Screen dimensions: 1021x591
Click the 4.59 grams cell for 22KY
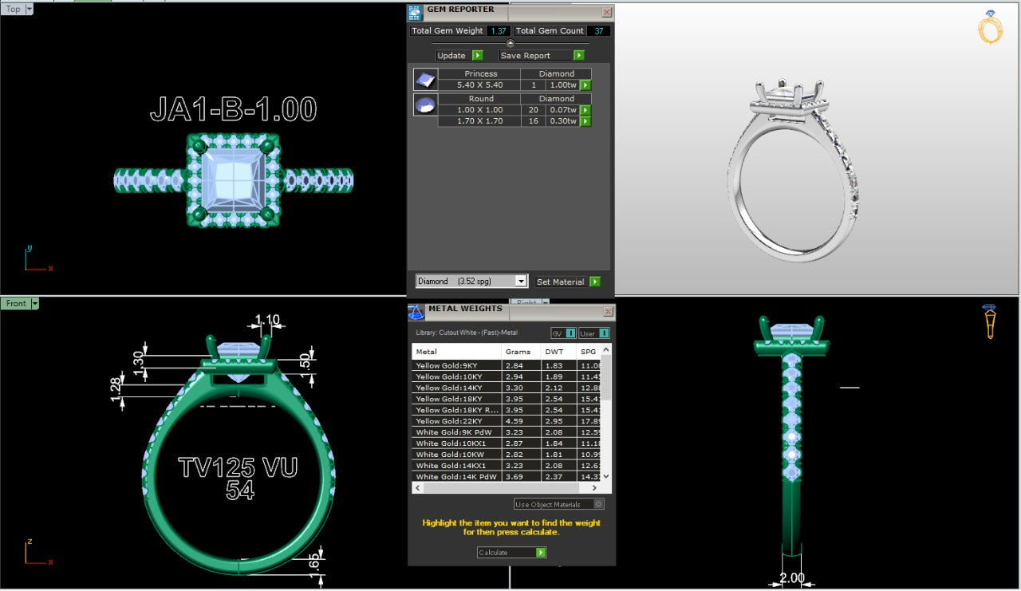click(522, 421)
